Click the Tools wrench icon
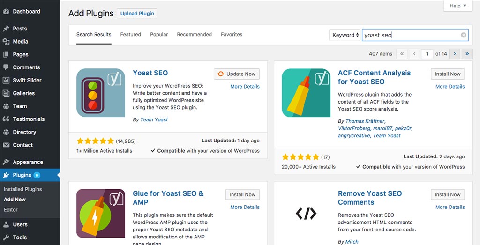The height and width of the screenshot is (245, 480). click(x=6, y=238)
